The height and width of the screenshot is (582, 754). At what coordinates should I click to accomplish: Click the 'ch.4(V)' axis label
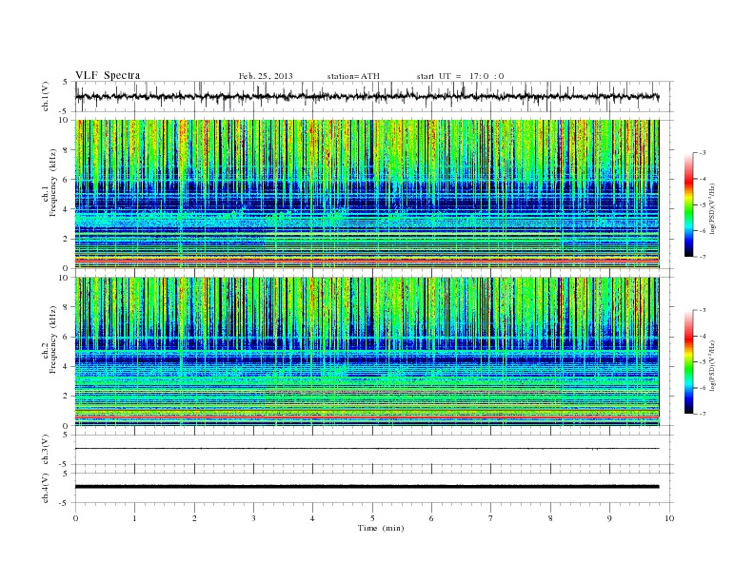45,488
